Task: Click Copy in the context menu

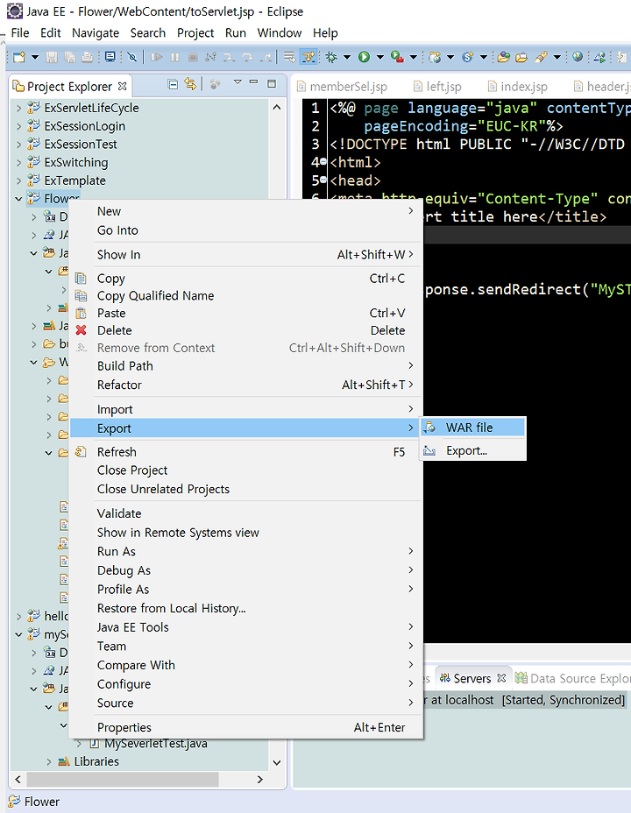Action: click(245, 279)
